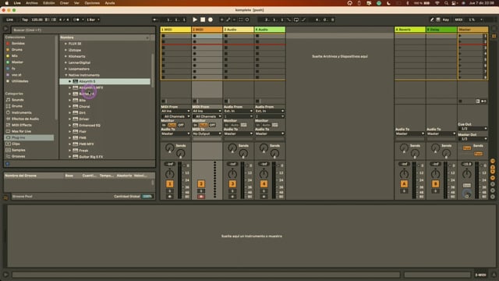
Task: Select the Choral plug-in
Action: pyautogui.click(x=84, y=106)
